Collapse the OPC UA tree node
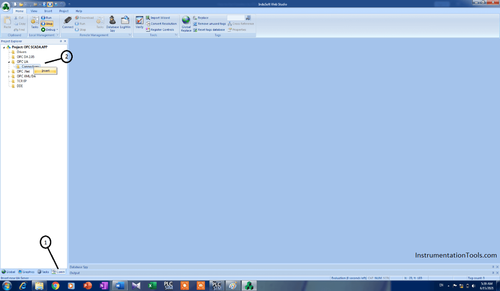Screen dimensions: 500x291 [x=9, y=62]
